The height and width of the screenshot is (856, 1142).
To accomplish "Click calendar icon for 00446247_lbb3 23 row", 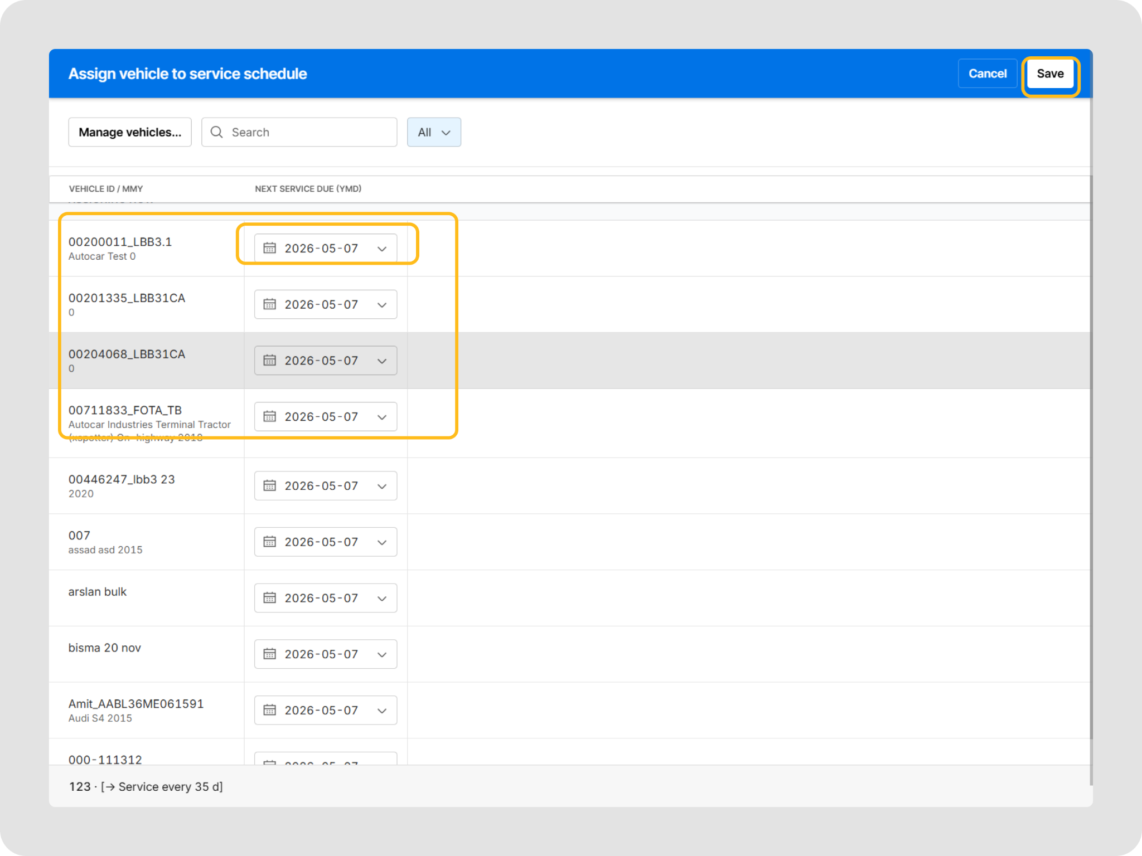I will point(270,486).
